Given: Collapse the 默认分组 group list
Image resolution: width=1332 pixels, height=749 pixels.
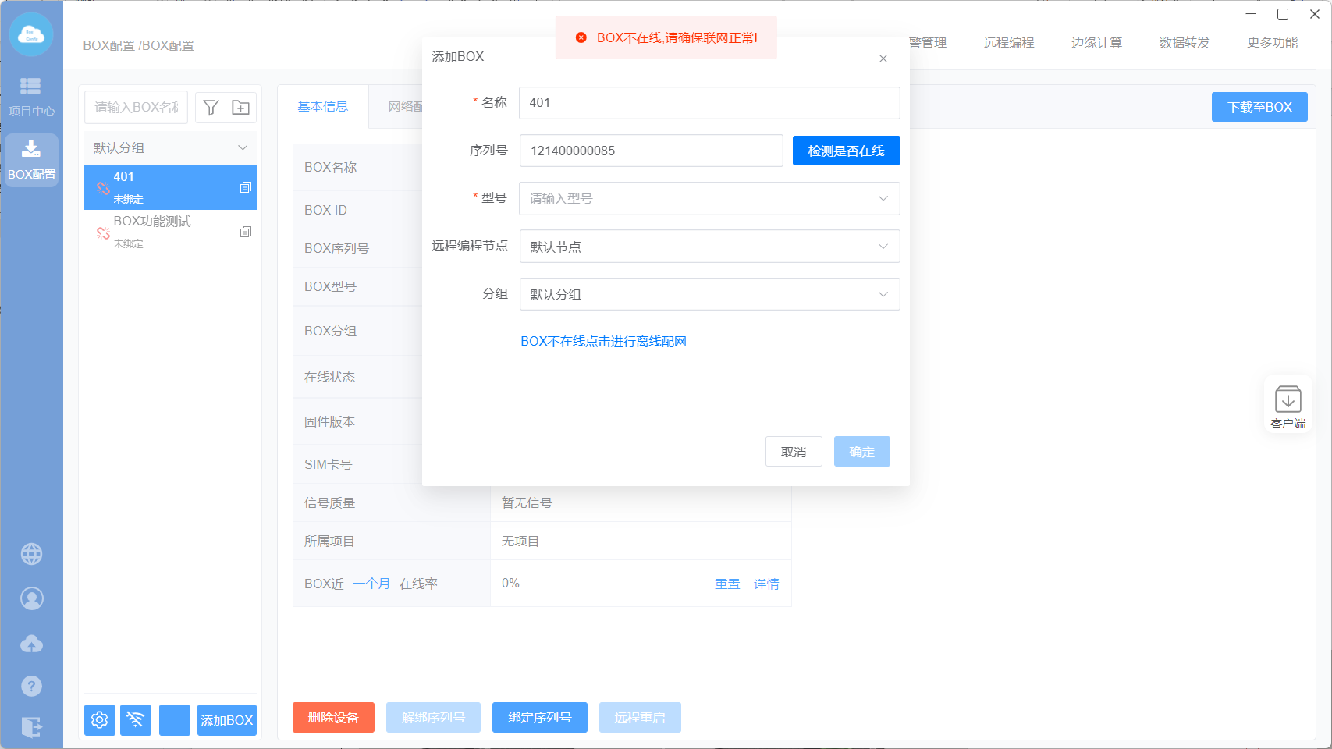Looking at the screenshot, I should [x=243, y=147].
